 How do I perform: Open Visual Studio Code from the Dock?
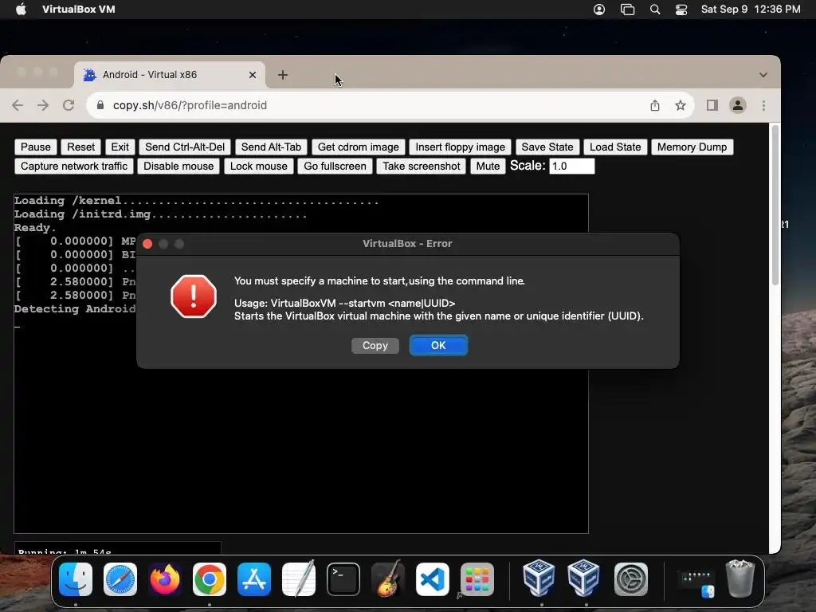[433, 579]
